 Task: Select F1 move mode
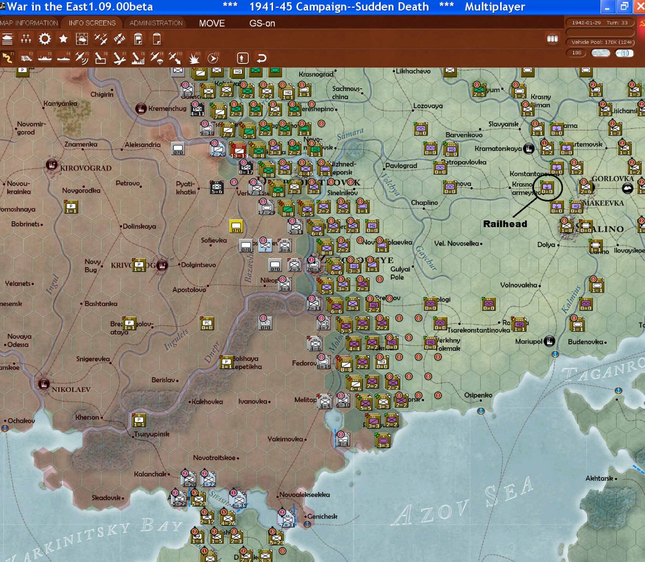click(7, 58)
